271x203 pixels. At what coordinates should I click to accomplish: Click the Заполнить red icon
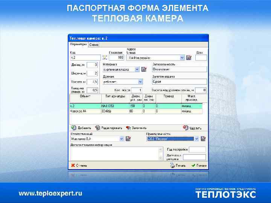point(128,128)
